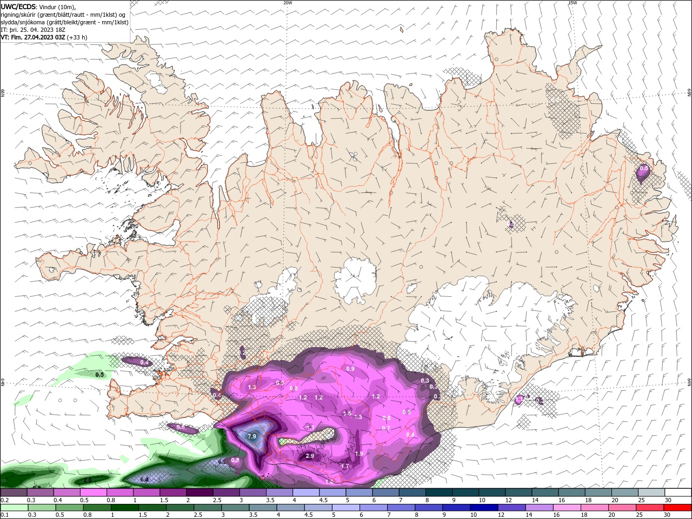Select the 1.9 precipitation label
The width and height of the screenshot is (692, 519).
pyautogui.click(x=359, y=454)
